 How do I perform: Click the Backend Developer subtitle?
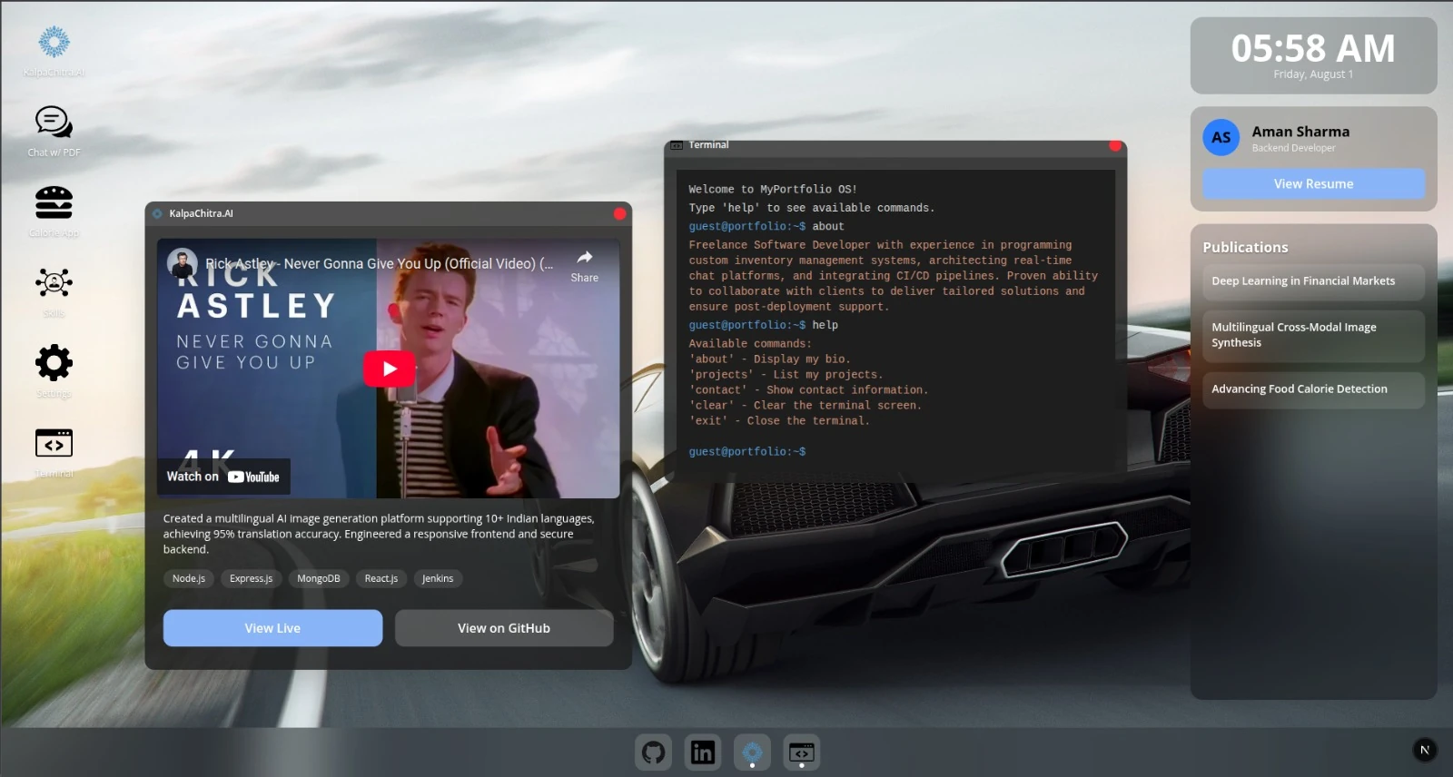[x=1294, y=148]
